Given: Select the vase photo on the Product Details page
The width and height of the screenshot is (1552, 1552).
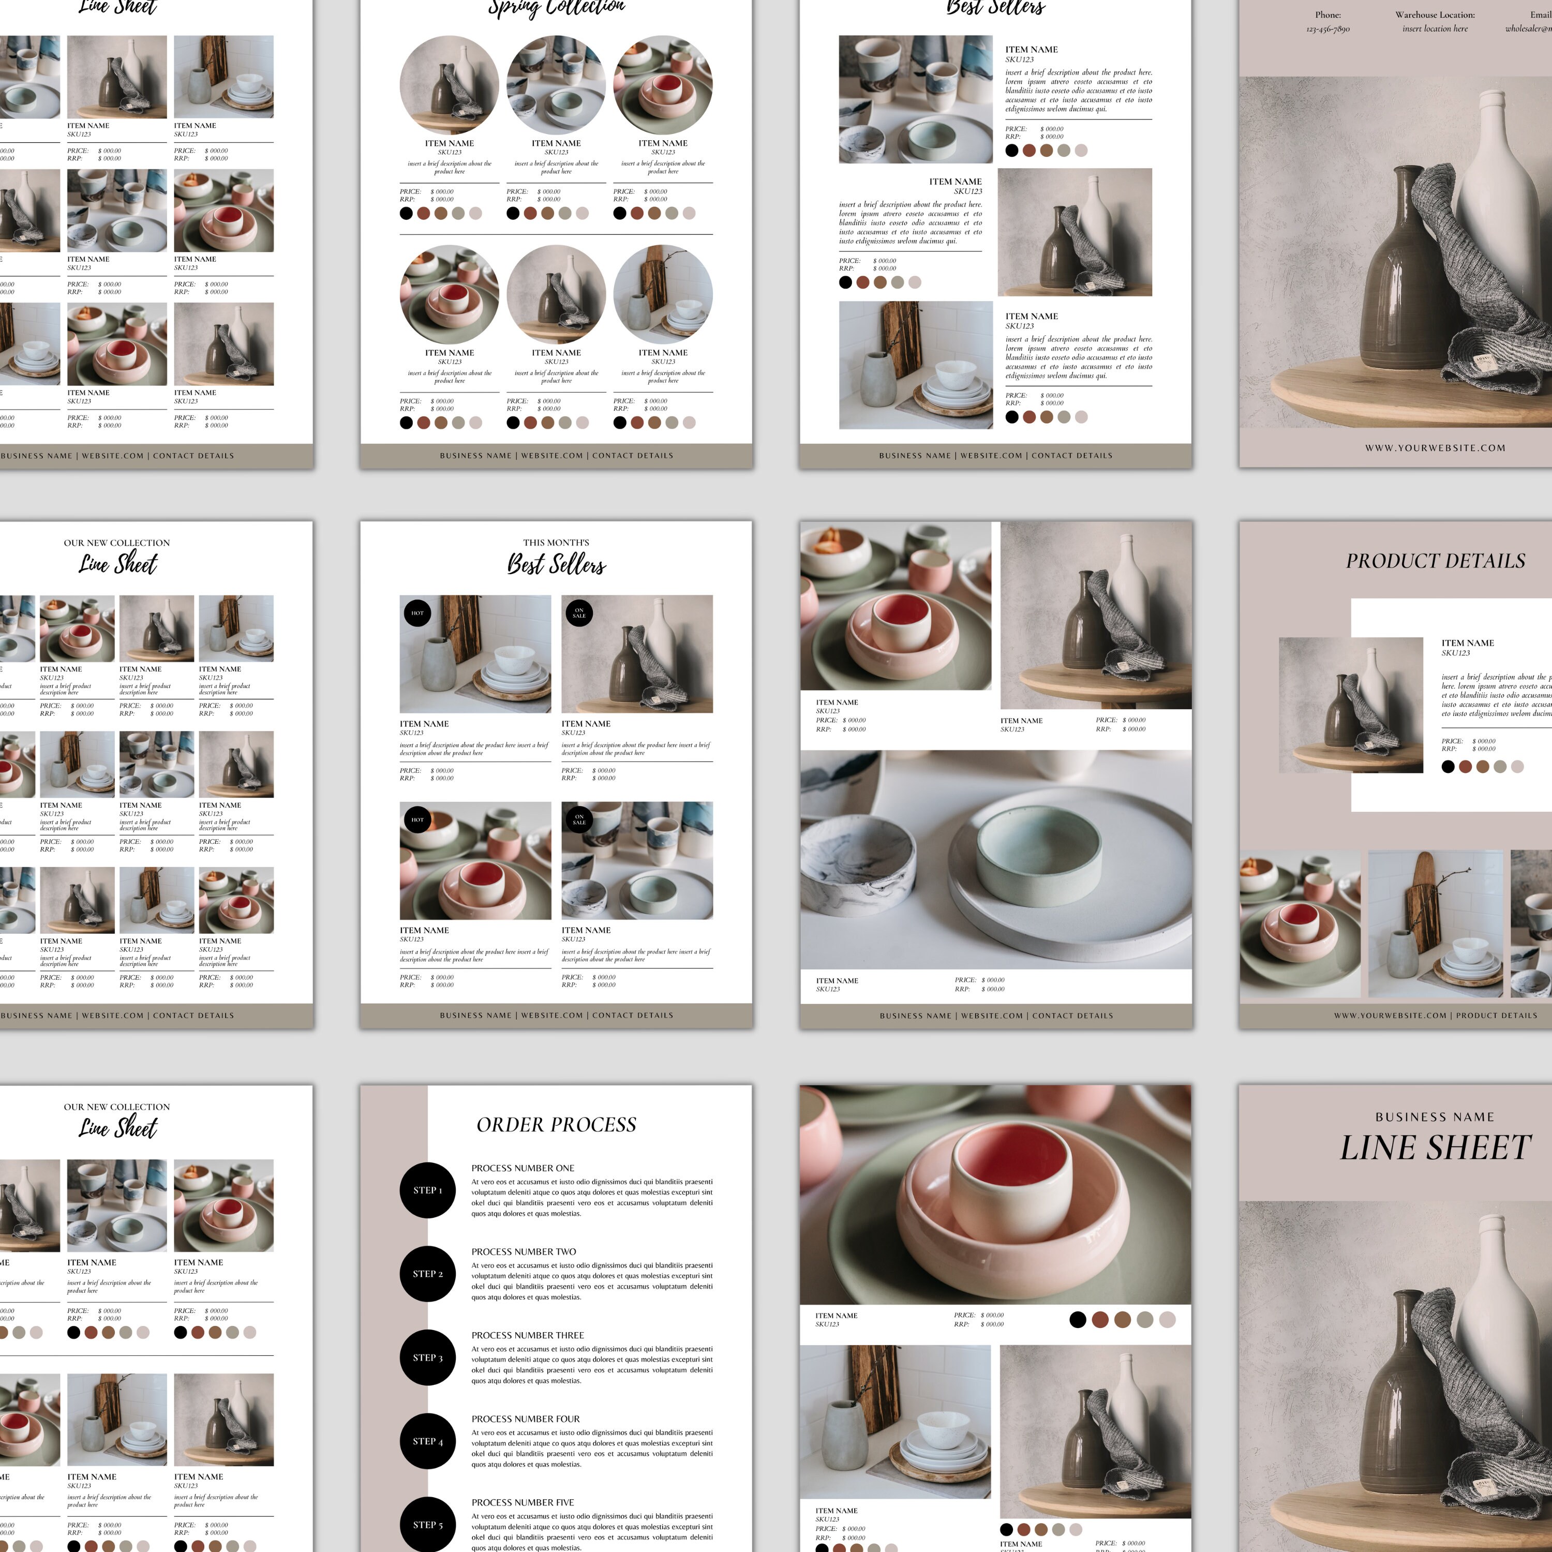Looking at the screenshot, I should pos(1351,705).
